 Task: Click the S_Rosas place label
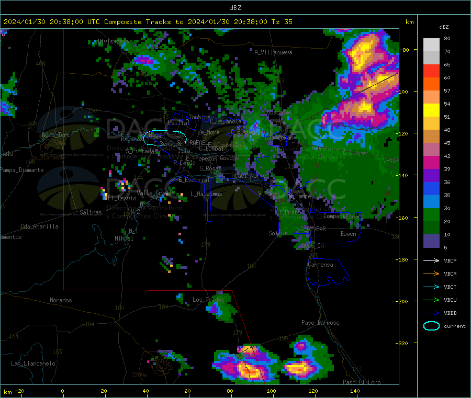tap(210, 168)
